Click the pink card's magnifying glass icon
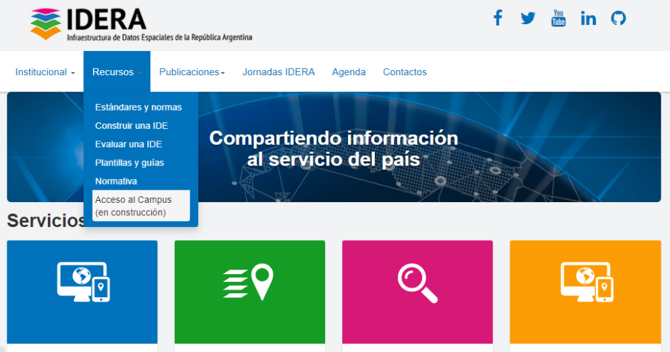Screen dimensions: 670x352 (x=417, y=284)
